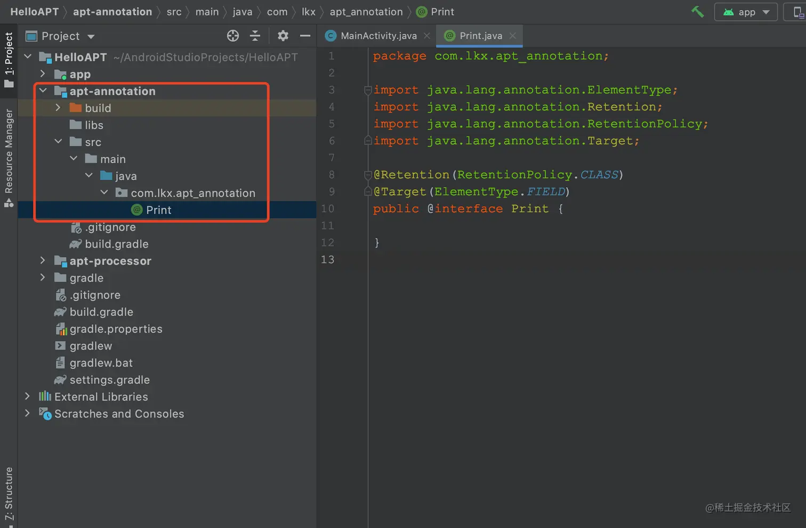Click the gradle.properties chart file icon
Viewport: 806px width, 528px height.
[x=61, y=329]
